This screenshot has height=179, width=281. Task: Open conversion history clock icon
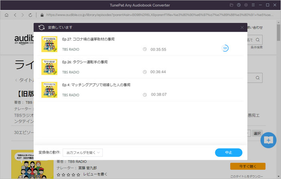coord(239,5)
